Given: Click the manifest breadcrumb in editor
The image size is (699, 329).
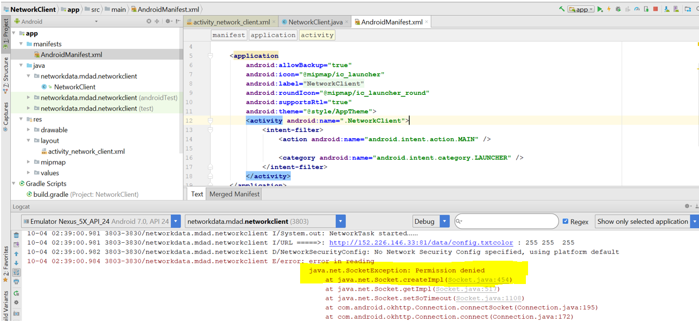Looking at the screenshot, I should 228,35.
